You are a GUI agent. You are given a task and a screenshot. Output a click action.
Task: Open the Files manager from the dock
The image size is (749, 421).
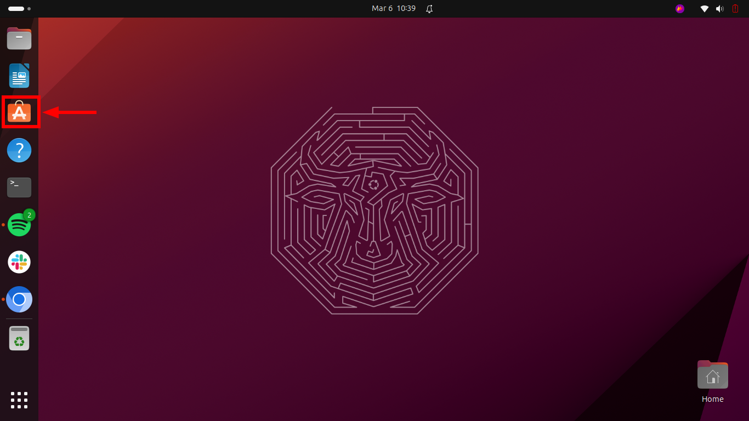click(19, 38)
